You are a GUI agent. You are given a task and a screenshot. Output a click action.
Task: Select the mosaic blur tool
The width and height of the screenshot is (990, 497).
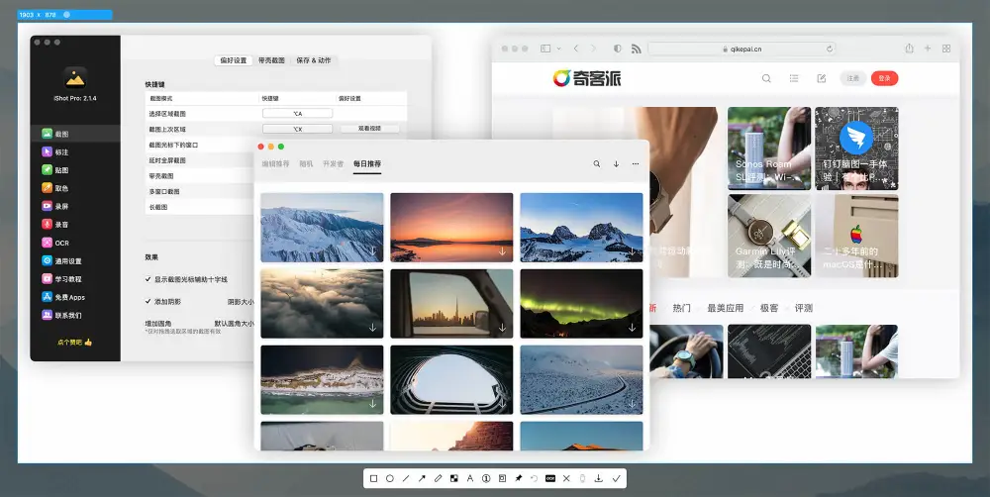[454, 479]
